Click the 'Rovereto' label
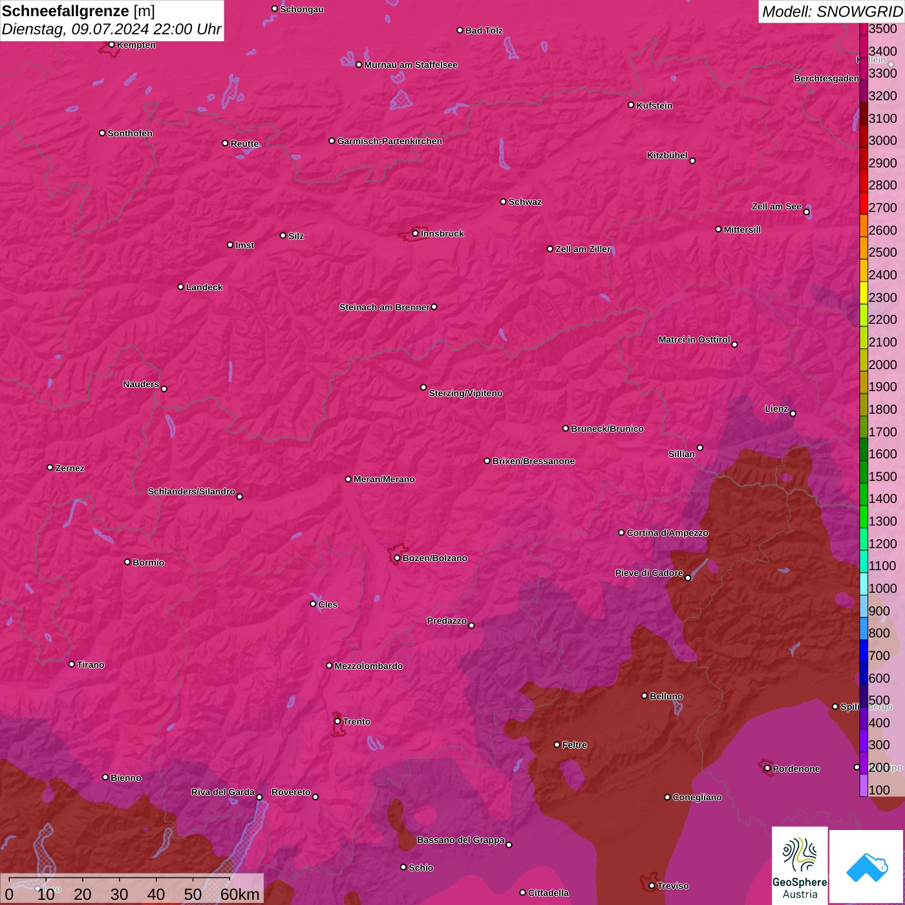Image resolution: width=905 pixels, height=905 pixels. [291, 792]
